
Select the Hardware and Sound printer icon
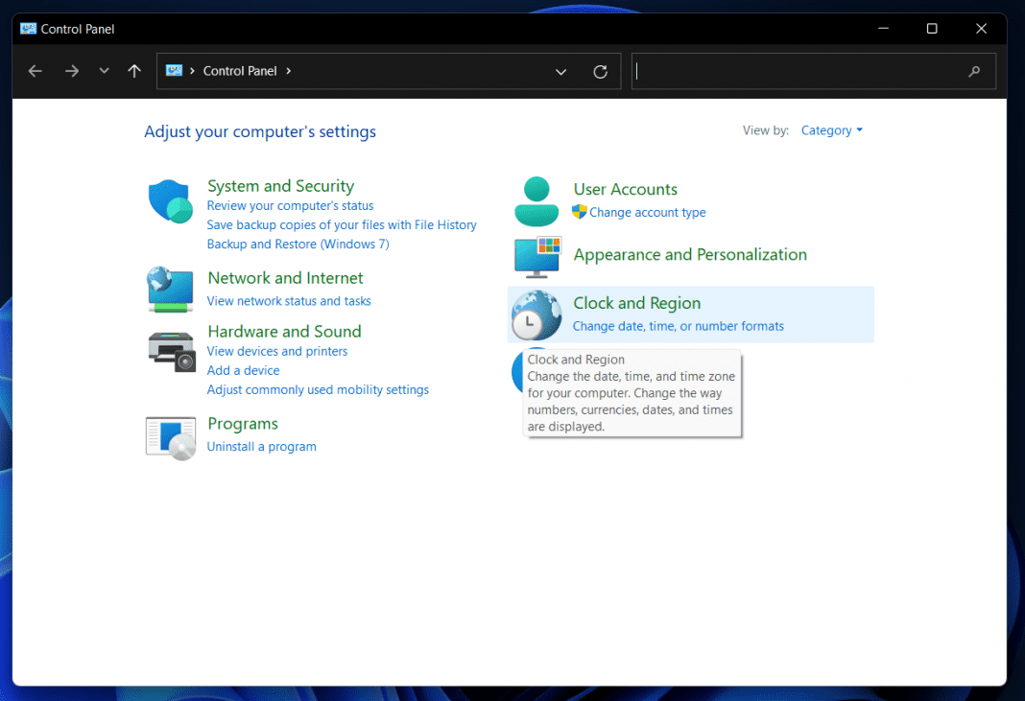[x=170, y=351]
